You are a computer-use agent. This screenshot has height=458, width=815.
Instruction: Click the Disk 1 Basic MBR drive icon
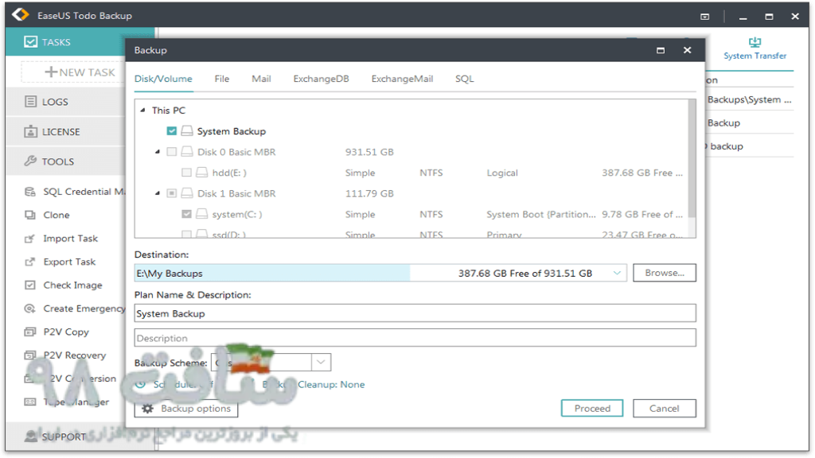point(187,193)
